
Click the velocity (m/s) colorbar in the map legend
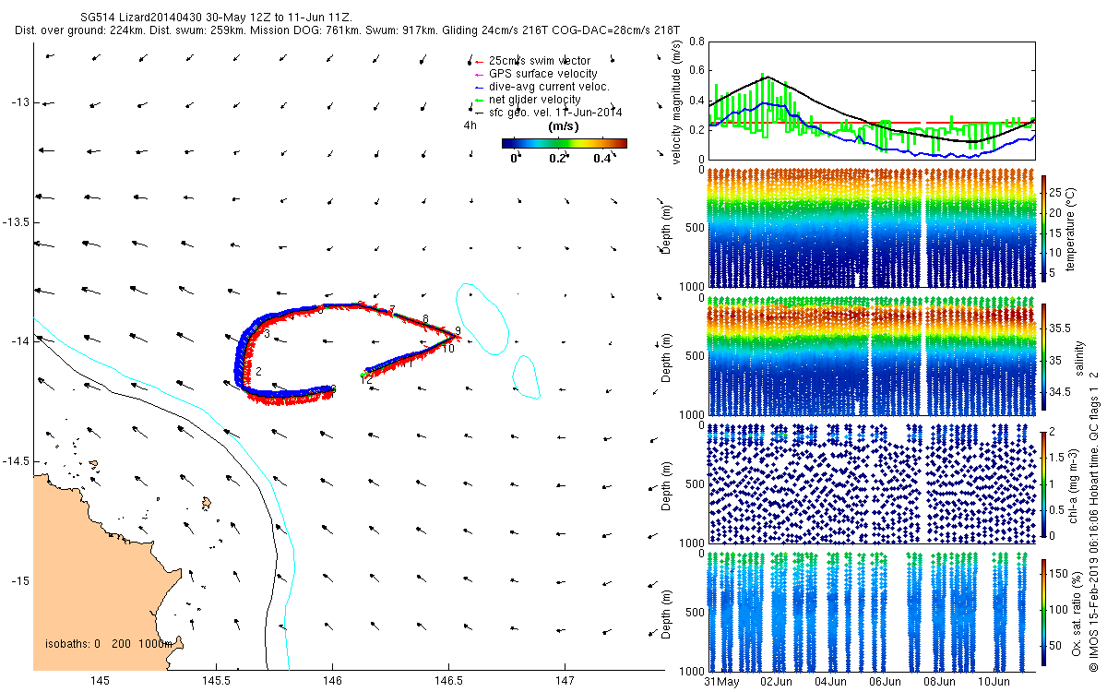564,143
